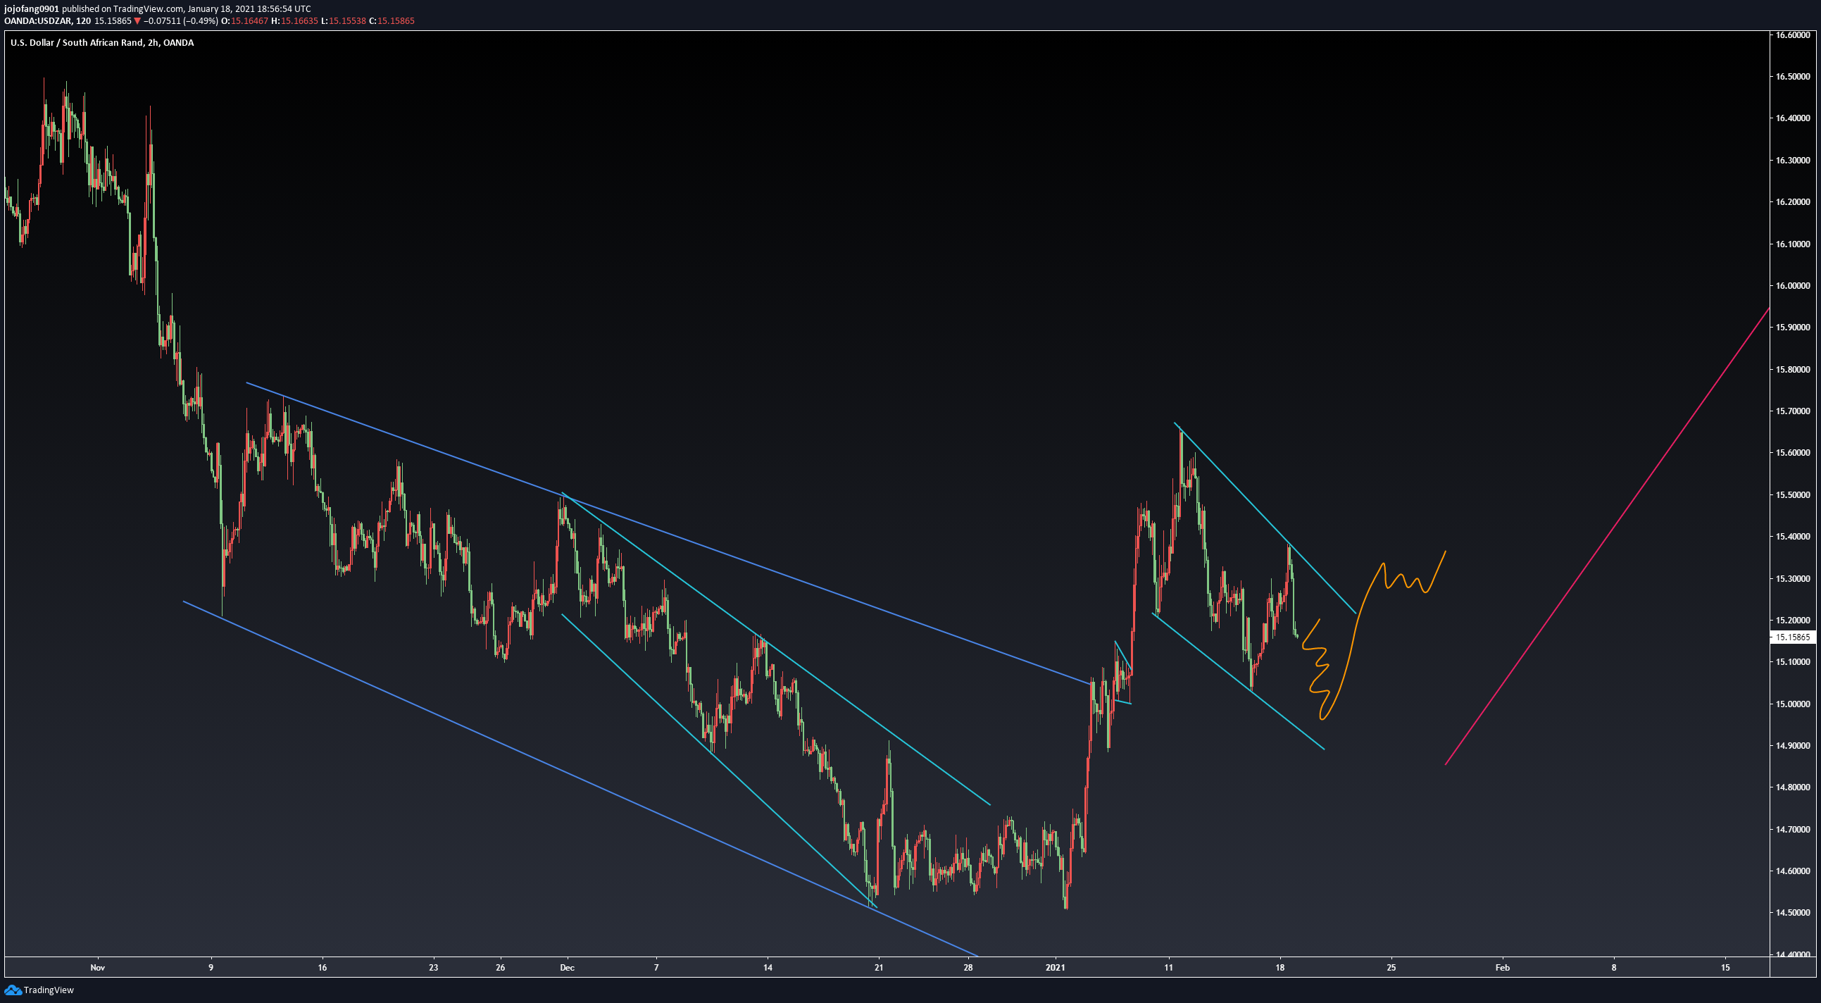1821x1003 pixels.
Task: Click the Dec label on time axis
Action: point(567,968)
